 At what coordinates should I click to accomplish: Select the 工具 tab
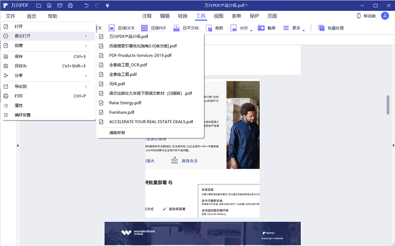201,16
